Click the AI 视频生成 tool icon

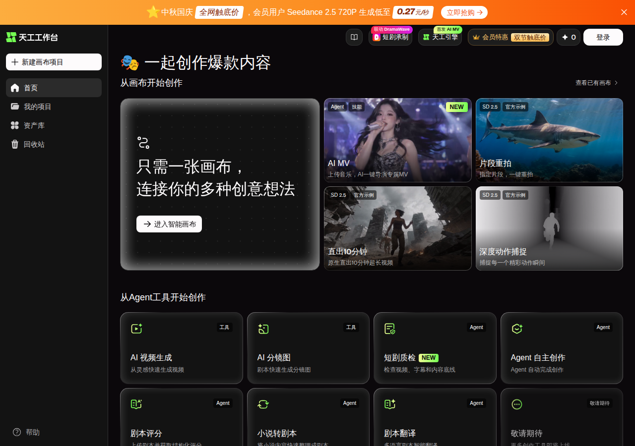click(x=136, y=329)
